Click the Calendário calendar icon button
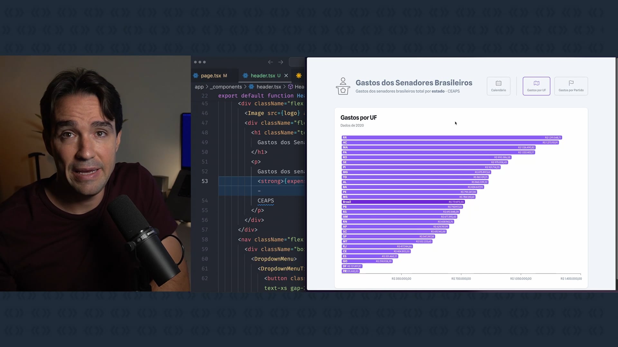 pyautogui.click(x=498, y=83)
